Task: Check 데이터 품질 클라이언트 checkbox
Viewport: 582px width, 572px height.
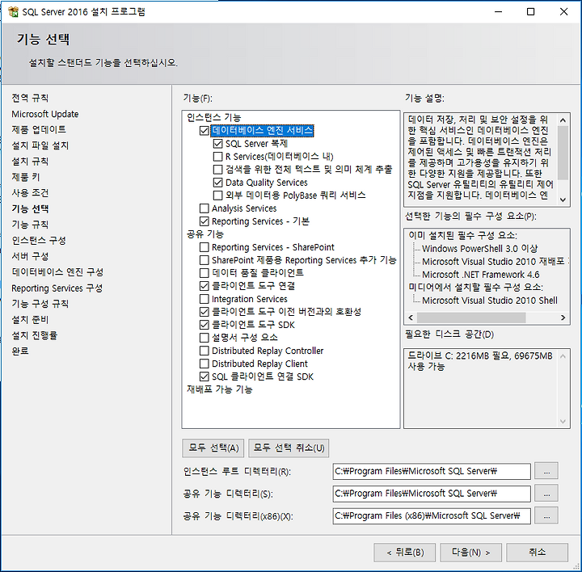Action: 205,273
